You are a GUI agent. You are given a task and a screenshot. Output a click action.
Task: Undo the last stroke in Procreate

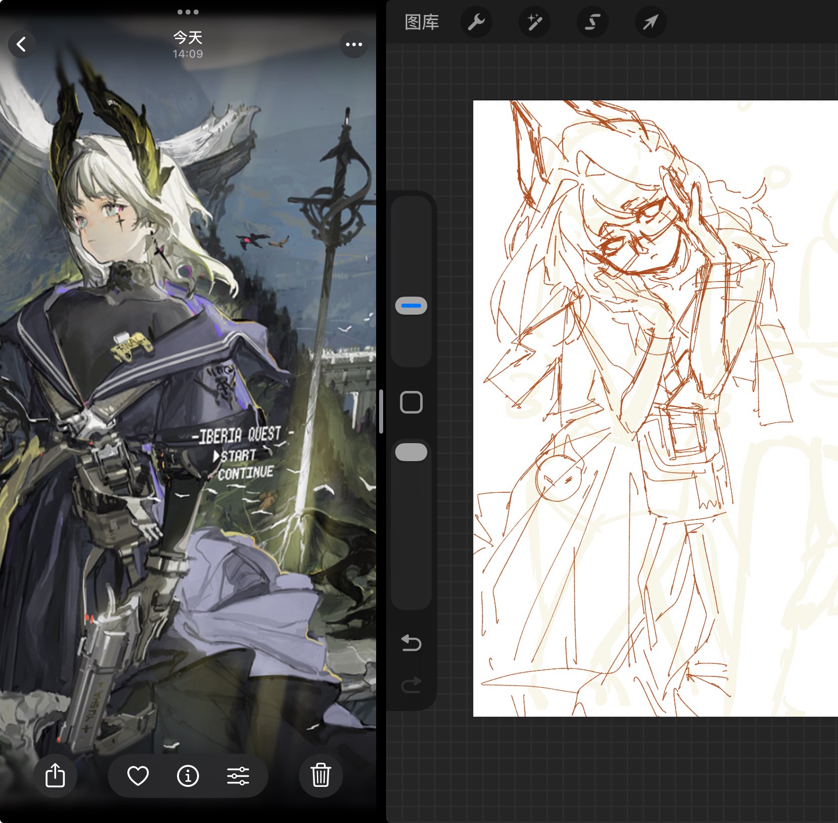coord(411,643)
